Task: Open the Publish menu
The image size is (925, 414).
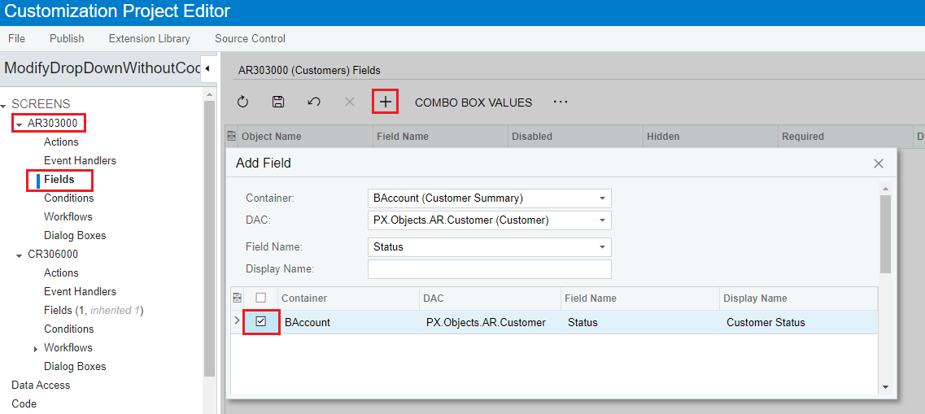Action: (x=67, y=38)
